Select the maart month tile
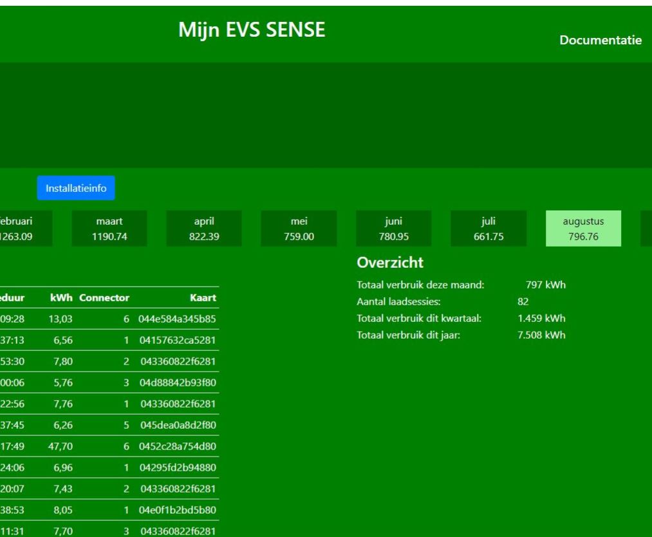 click(109, 229)
